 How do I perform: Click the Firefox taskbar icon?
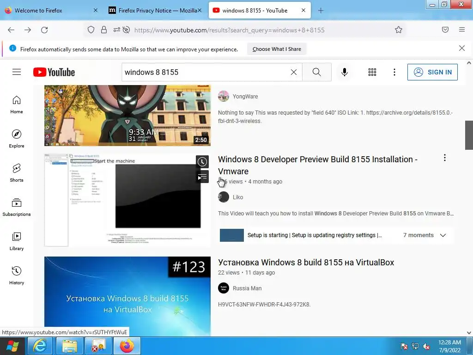pos(127,346)
